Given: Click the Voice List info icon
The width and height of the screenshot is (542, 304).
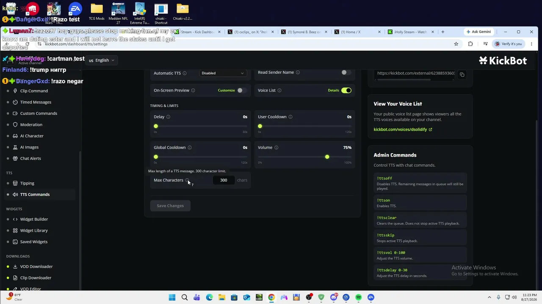Looking at the screenshot, I should click(279, 90).
